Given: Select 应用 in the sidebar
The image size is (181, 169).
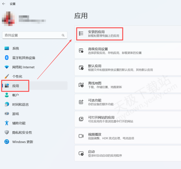Looking at the screenshot, I should coord(16,86).
